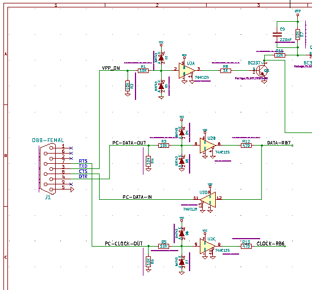
Task: Select the U2A 74HC125 buffer symbol
Action: point(186,70)
